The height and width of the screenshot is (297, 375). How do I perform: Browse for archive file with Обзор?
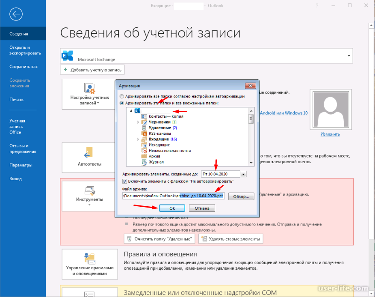click(241, 196)
